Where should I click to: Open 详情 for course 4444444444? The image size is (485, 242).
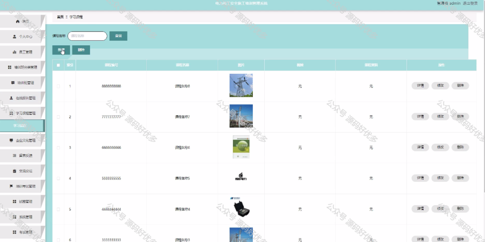click(x=420, y=208)
